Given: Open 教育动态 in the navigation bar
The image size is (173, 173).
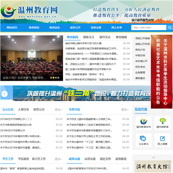Looking at the screenshot, I should [55, 27].
